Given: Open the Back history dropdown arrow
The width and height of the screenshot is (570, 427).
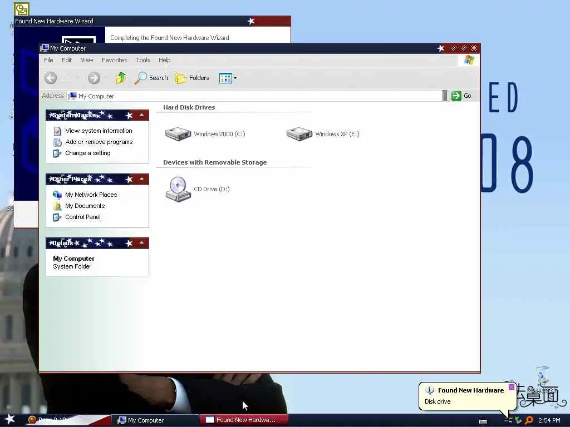Looking at the screenshot, I should (77, 78).
